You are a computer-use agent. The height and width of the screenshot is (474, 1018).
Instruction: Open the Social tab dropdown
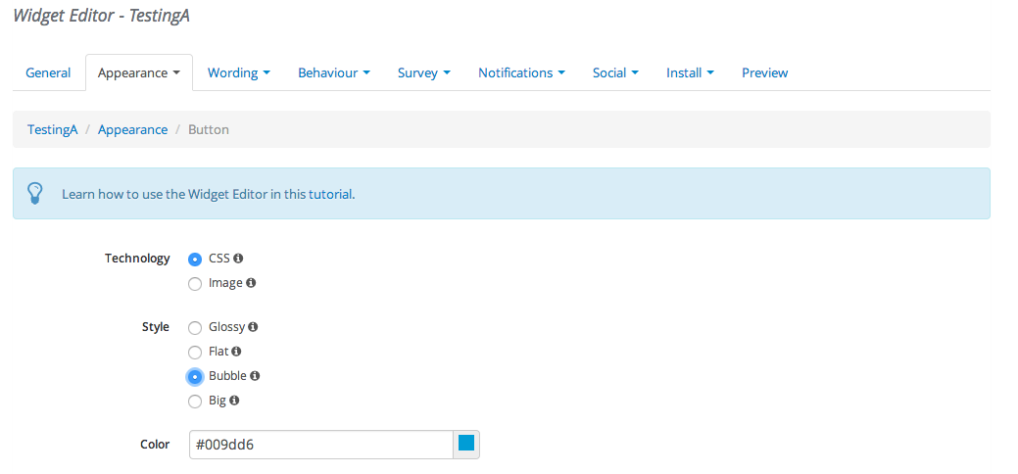coord(615,72)
